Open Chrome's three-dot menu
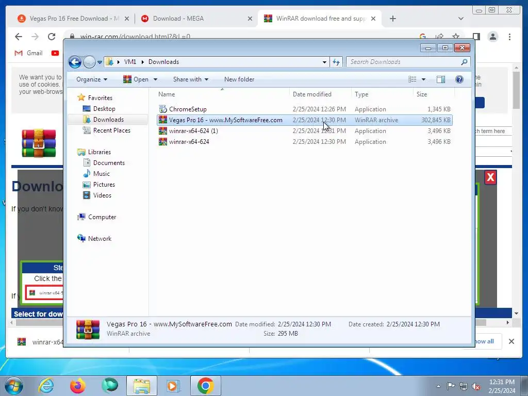Image resolution: width=528 pixels, height=396 pixels. tap(509, 37)
